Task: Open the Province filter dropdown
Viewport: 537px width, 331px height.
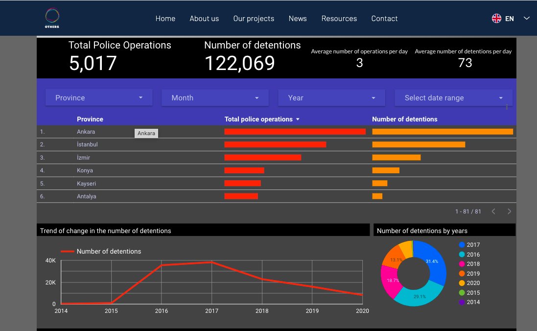Action: point(99,97)
